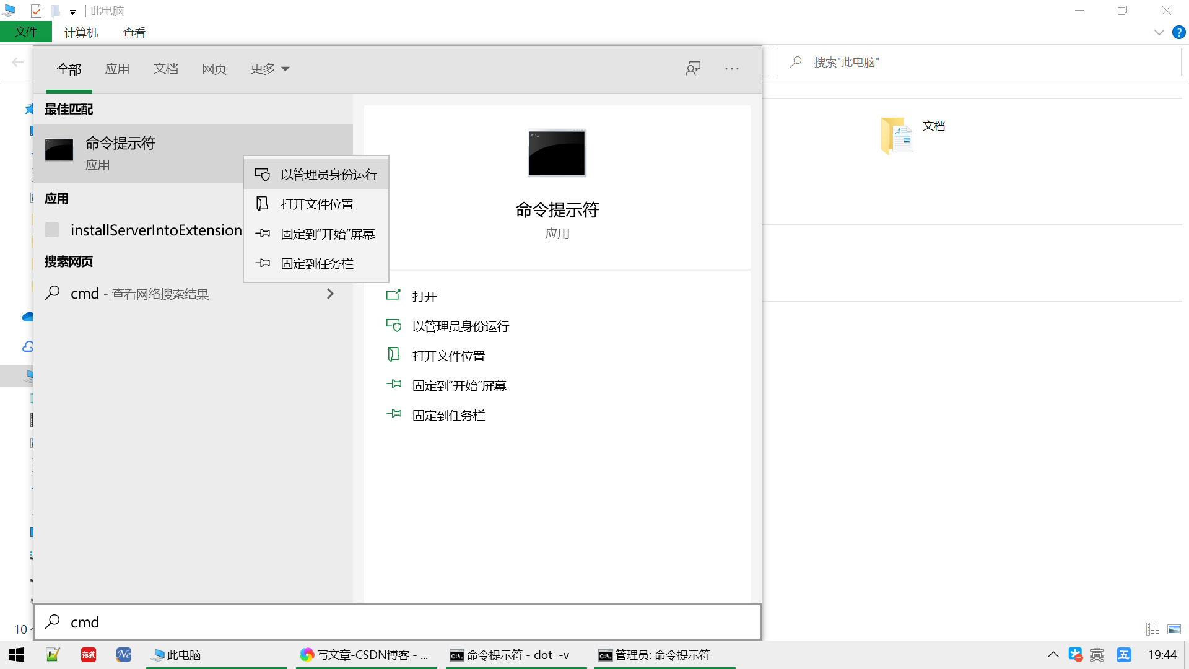Expand the 更多 filter dropdown
This screenshot has height=669, width=1189.
(269, 69)
